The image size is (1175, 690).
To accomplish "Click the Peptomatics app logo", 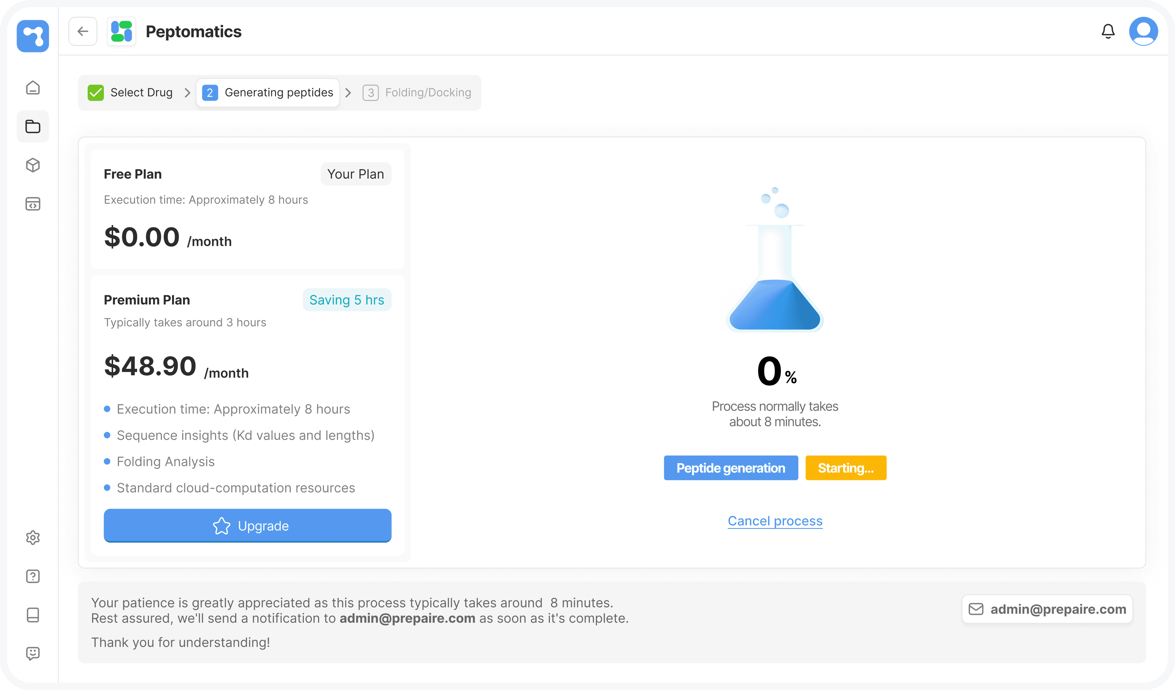I will pyautogui.click(x=122, y=31).
